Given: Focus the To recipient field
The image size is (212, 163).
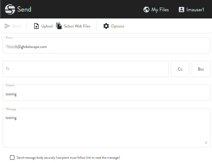Looking at the screenshot, I should [86, 69].
